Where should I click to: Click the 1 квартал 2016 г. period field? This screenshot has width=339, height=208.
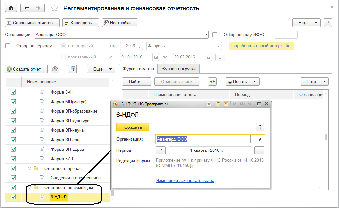206,150
